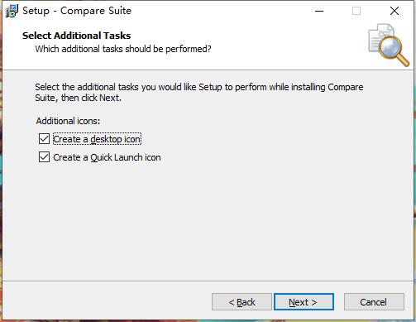416x322 pixels.
Task: Click 'Which additional tasks should be performed?' subtitle
Action: coord(123,49)
